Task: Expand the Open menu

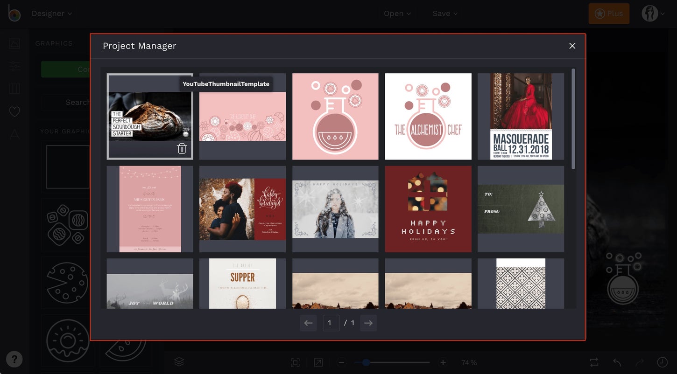Action: click(397, 13)
